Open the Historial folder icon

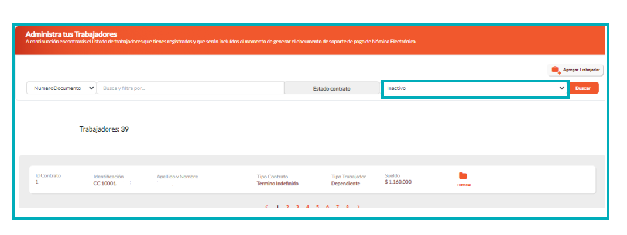pos(463,176)
